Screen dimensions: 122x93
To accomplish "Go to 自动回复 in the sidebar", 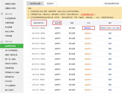I will click(x=8, y=27).
